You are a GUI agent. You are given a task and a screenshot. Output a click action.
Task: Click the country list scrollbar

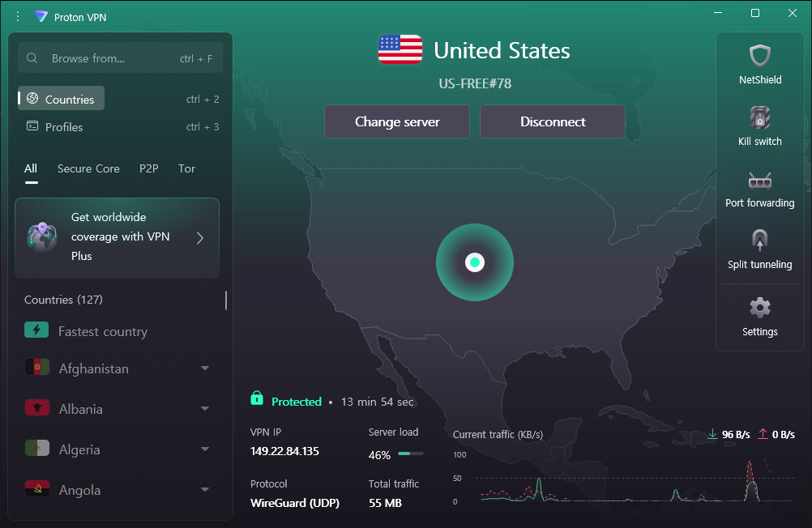tap(226, 300)
